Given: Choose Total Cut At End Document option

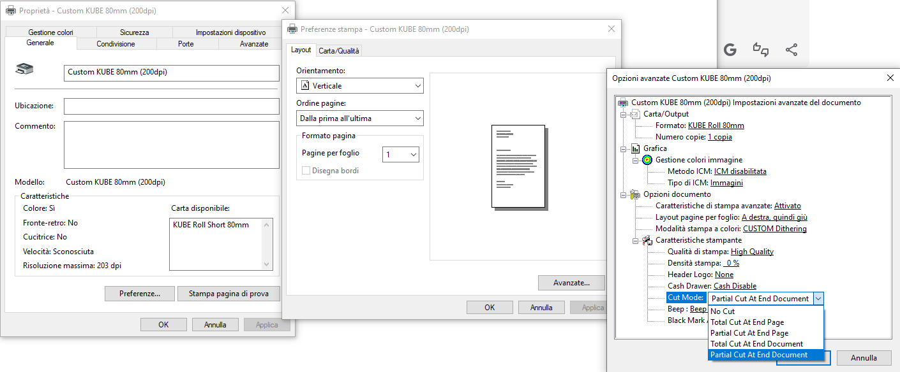Looking at the screenshot, I should (766, 344).
